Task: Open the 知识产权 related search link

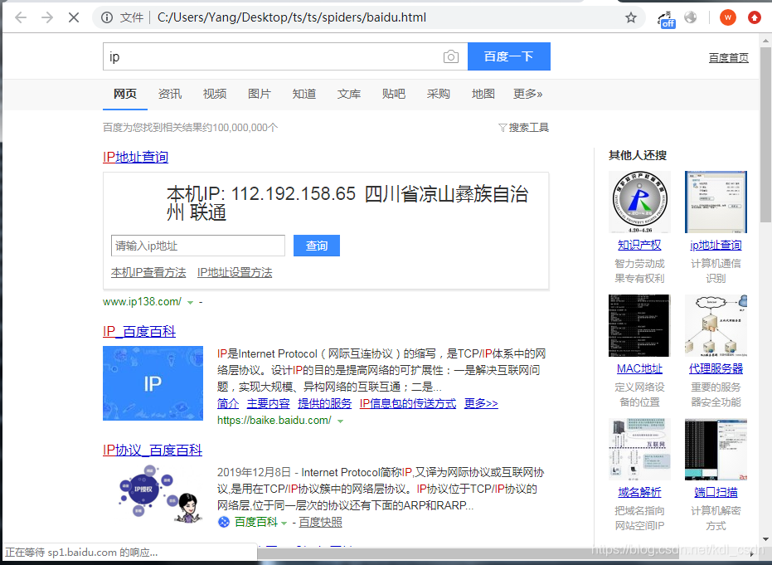Action: [639, 245]
